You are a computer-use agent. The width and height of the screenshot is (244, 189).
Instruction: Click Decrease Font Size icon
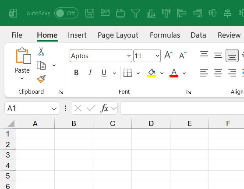[x=183, y=55]
